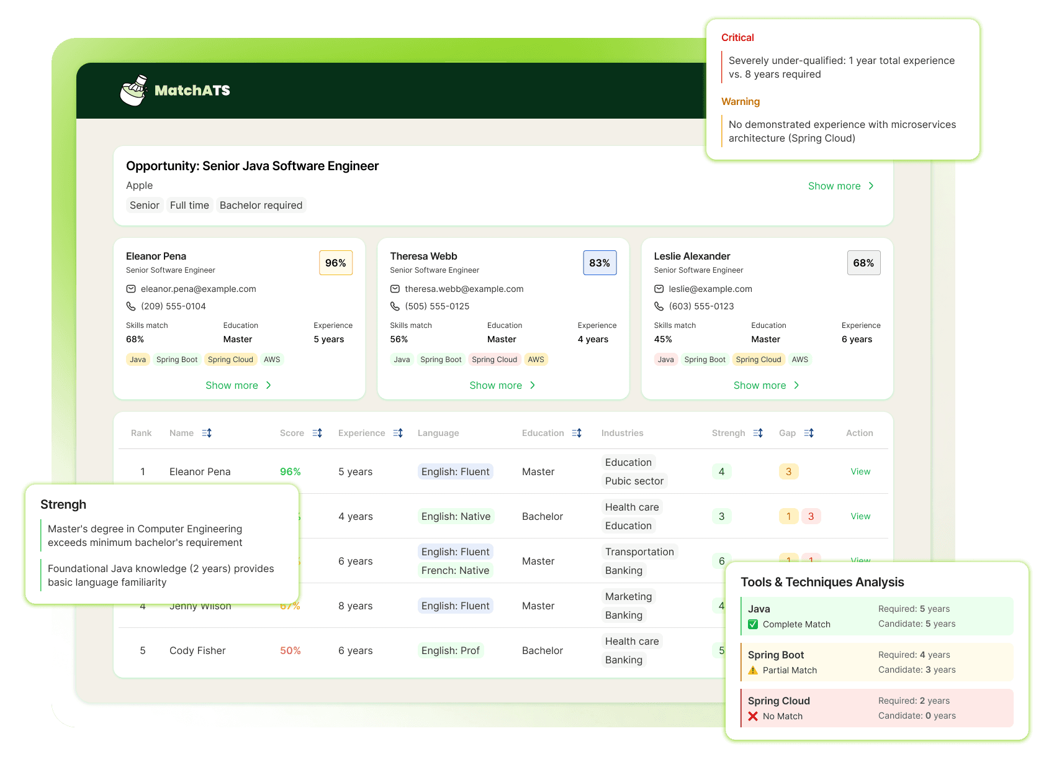Click the Strength column sort icon

point(758,432)
